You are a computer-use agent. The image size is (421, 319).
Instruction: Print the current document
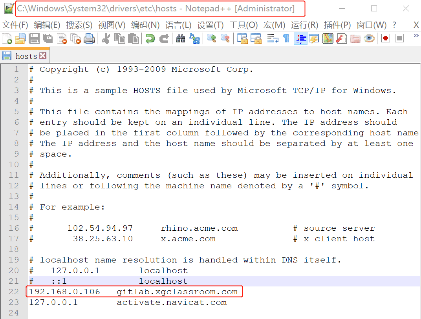click(89, 38)
